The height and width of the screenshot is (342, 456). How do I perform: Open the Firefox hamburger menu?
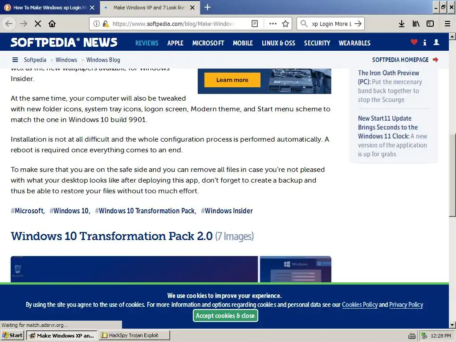448,24
